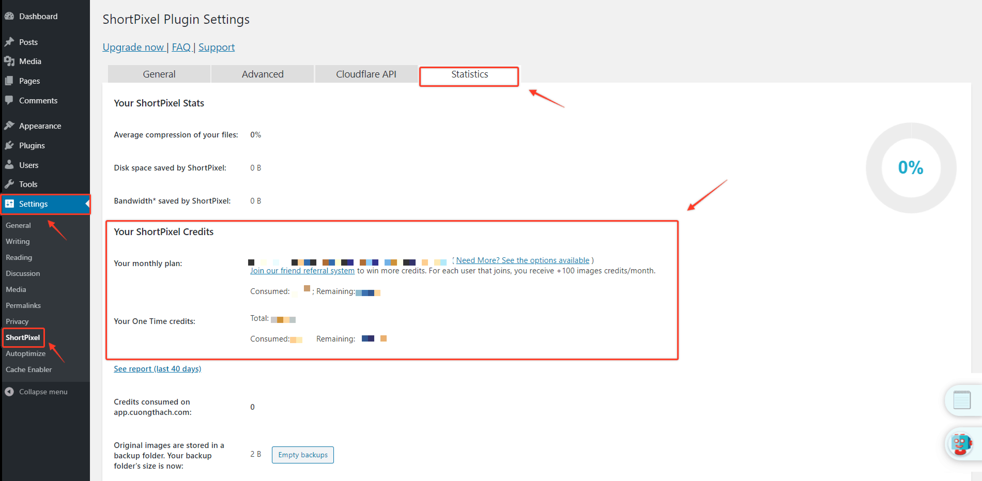982x481 pixels.
Task: Open Media settings submenu item
Action: coord(16,289)
